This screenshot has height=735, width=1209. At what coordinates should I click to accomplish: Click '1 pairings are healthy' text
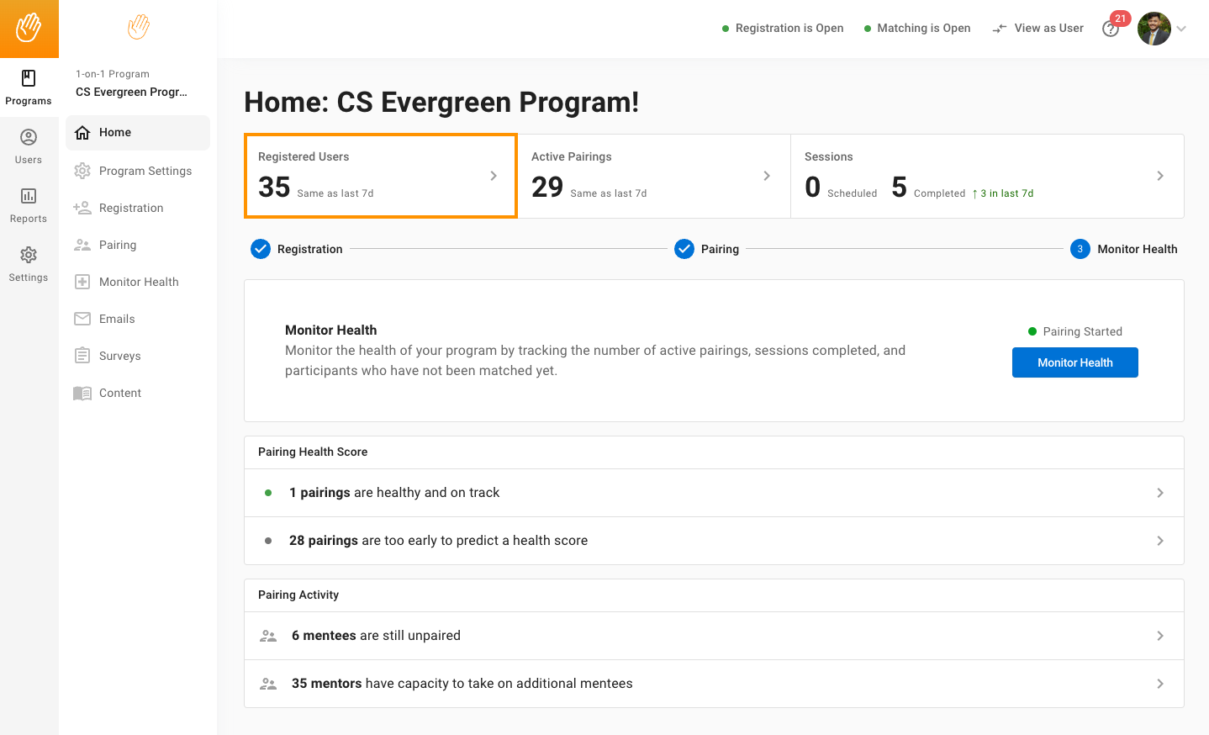tap(394, 493)
